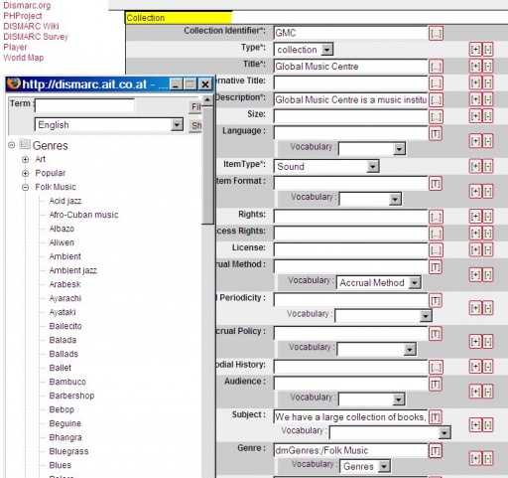Open text editor icon beside Collection Identifier
508x478 pixels.
tap(436, 33)
